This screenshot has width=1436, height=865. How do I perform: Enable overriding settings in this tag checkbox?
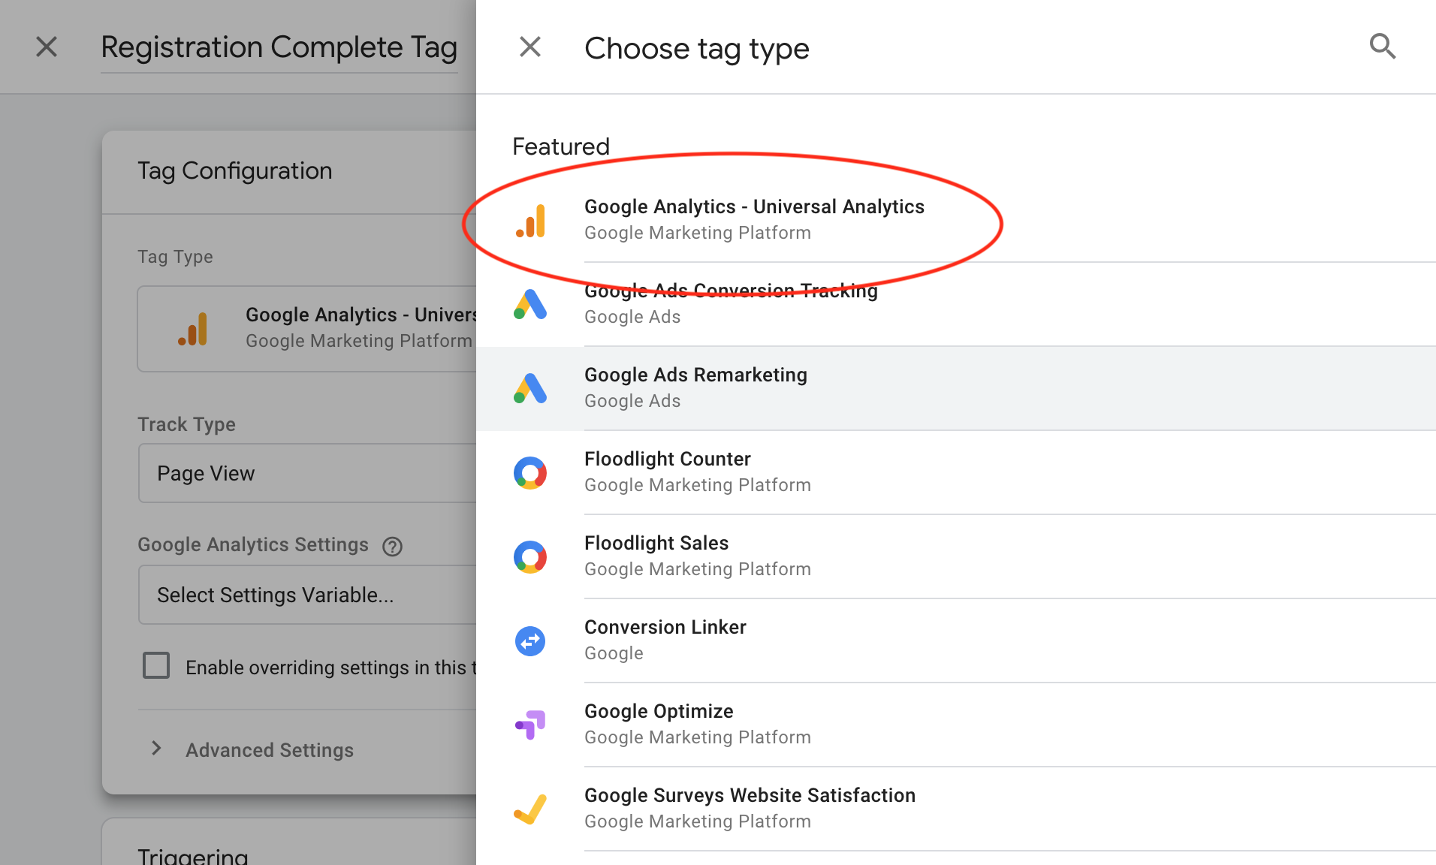156,666
